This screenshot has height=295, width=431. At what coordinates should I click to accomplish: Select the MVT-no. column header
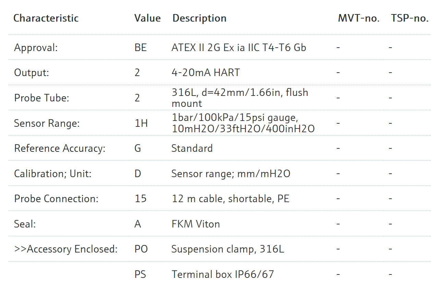point(359,18)
